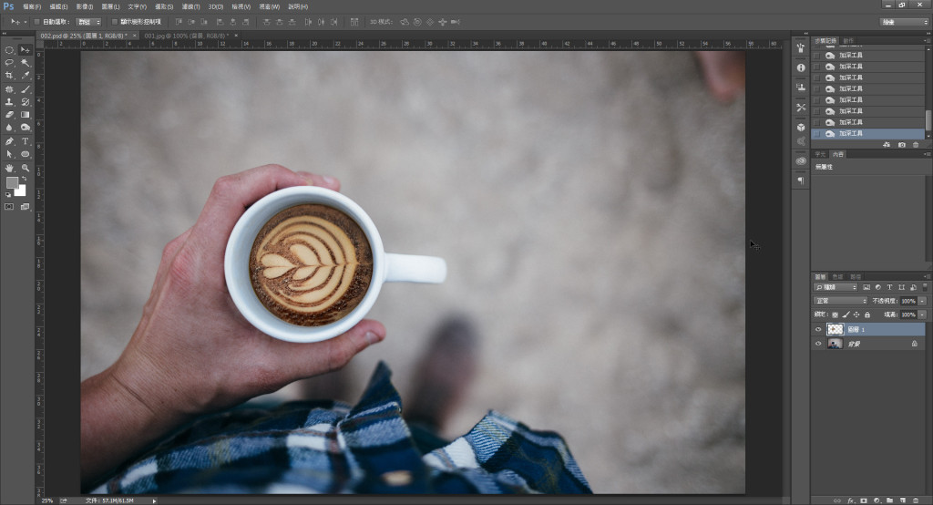933x505 pixels.
Task: Select the Horizontal Type tool
Action: pyautogui.click(x=26, y=141)
